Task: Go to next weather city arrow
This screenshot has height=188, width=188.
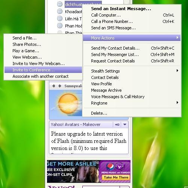Action: pos(60,86)
